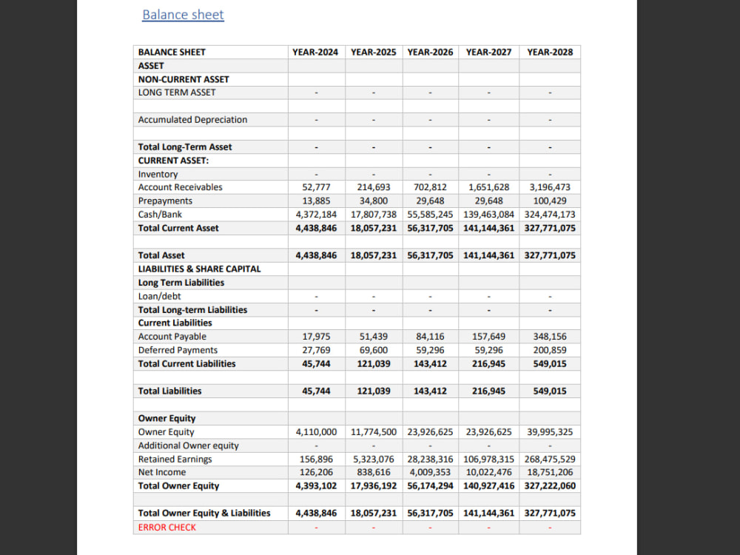This screenshot has height=555, width=740.
Task: Click Net Income value 18,751,206
Action: tap(550, 472)
